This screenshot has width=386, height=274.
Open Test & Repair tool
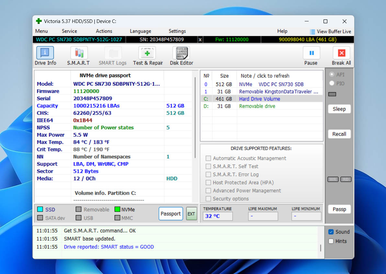pyautogui.click(x=147, y=53)
